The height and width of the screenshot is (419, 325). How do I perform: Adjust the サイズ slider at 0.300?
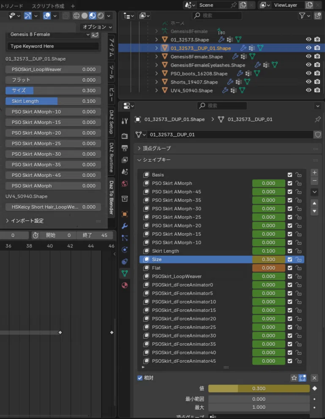coord(53,91)
